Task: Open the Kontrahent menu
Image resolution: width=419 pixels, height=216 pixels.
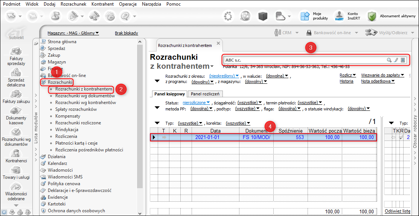Action: pyautogui.click(x=102, y=4)
